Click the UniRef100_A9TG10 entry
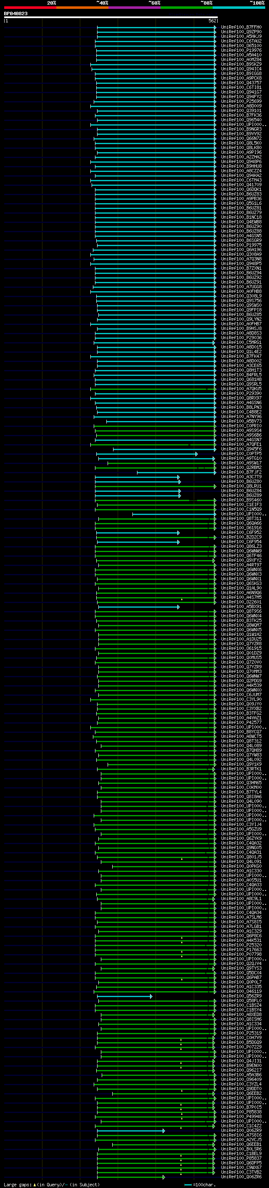Image resolution: width=269 pixels, height=1188 pixels. click(241, 459)
